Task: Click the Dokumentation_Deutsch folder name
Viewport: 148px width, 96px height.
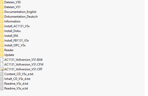Action: coord(21,17)
